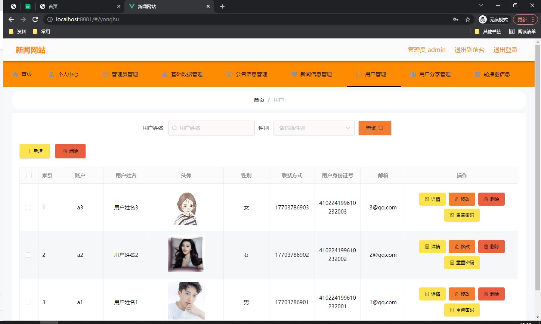The height and width of the screenshot is (324, 541).
Task: Click the 管理员 admin label
Action: [427, 50]
